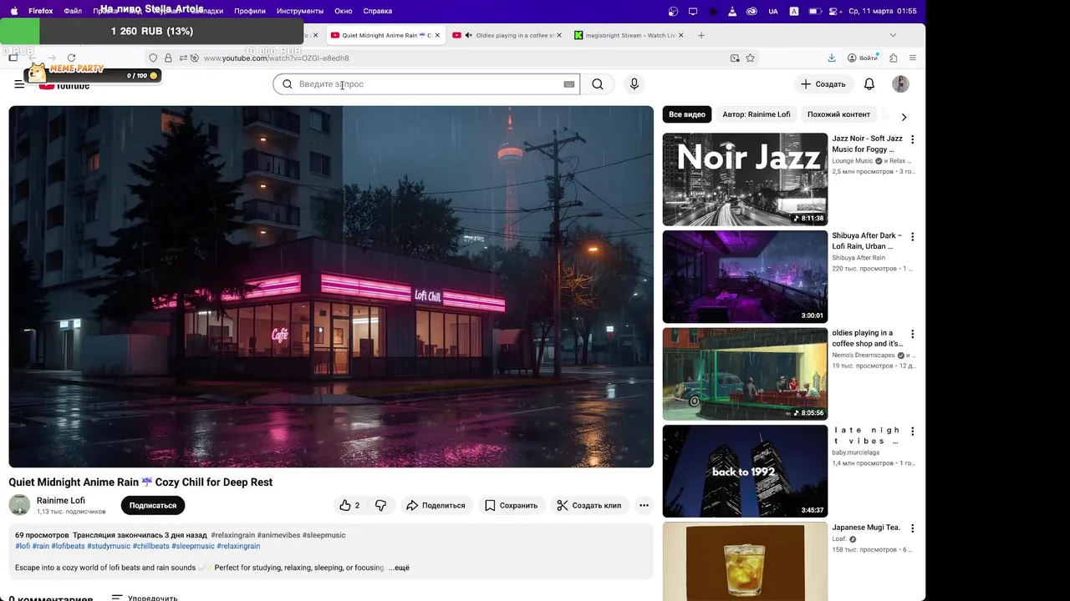Viewport: 1070px width, 601px height.
Task: Open Rainime Lofi channel name link
Action: coord(61,501)
